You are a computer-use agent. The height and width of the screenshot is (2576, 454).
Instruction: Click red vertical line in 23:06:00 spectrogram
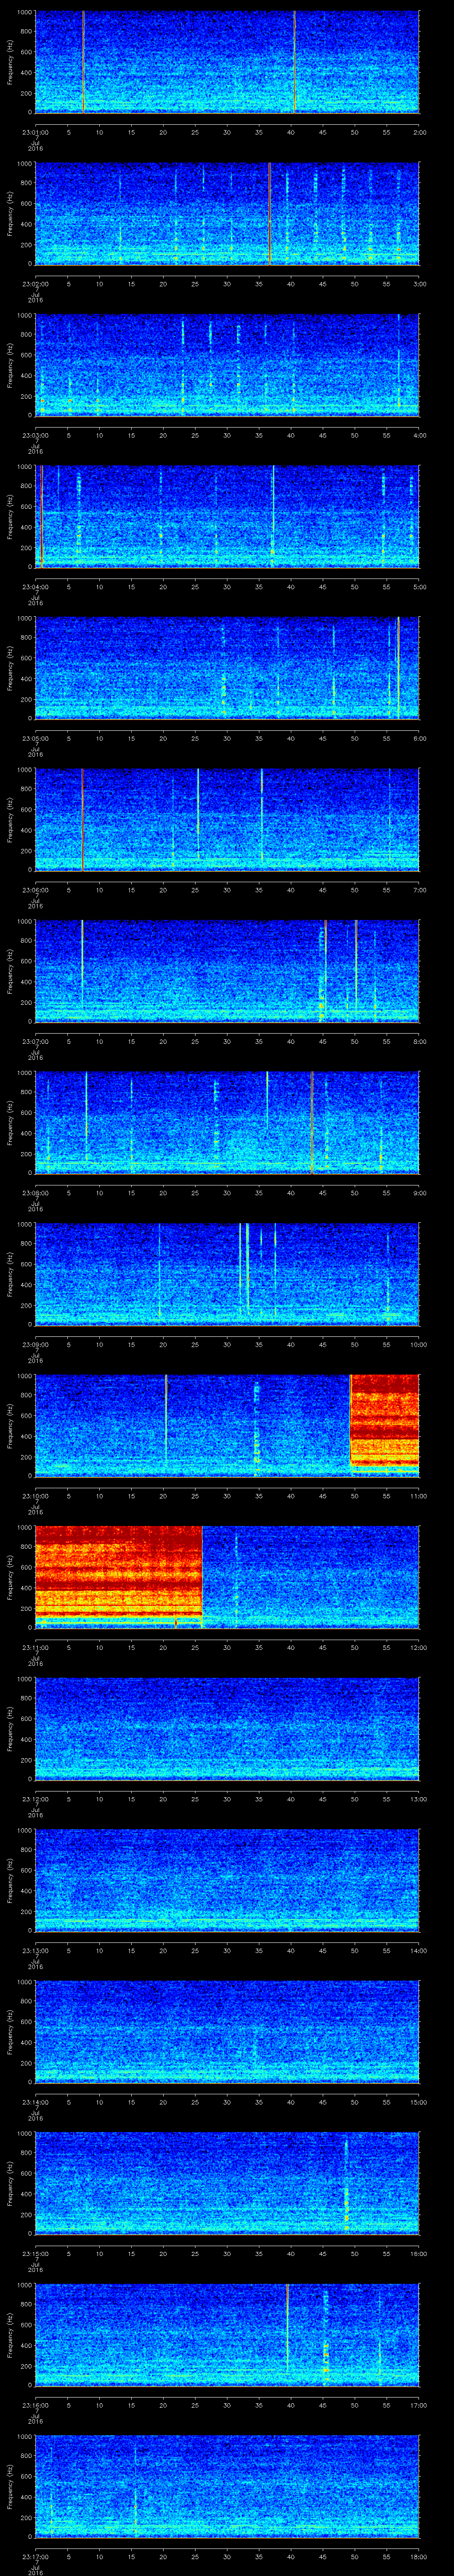82,819
